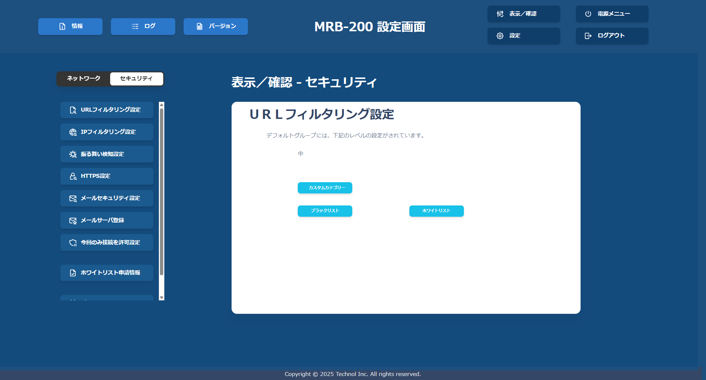Click the globe icon for IPフィルタリング設定

[73, 132]
